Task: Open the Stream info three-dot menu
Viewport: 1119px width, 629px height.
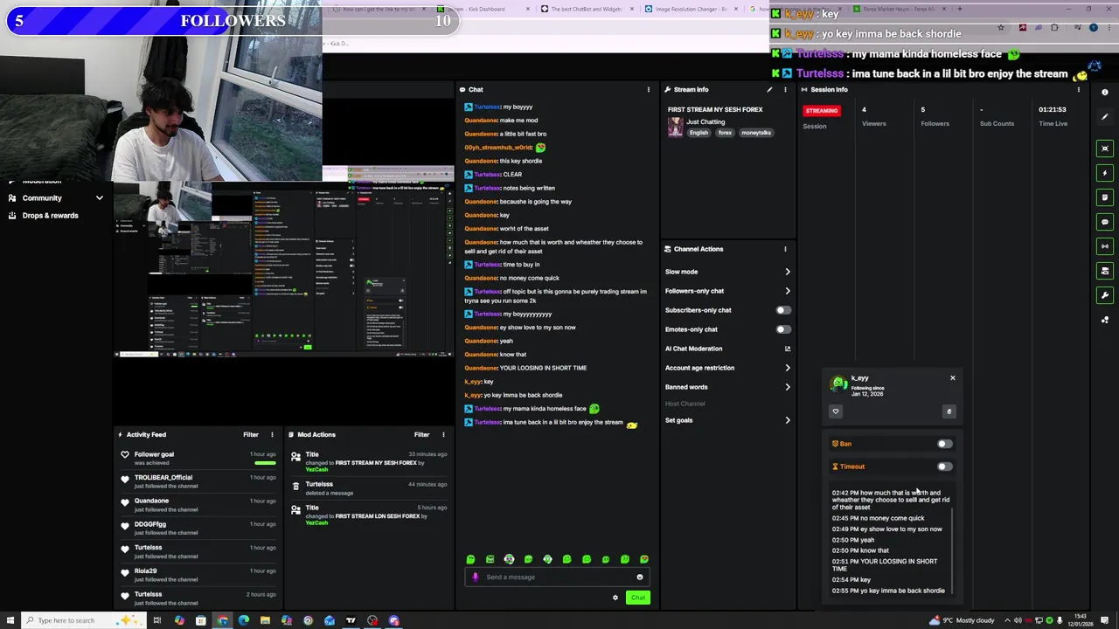Action: [784, 89]
